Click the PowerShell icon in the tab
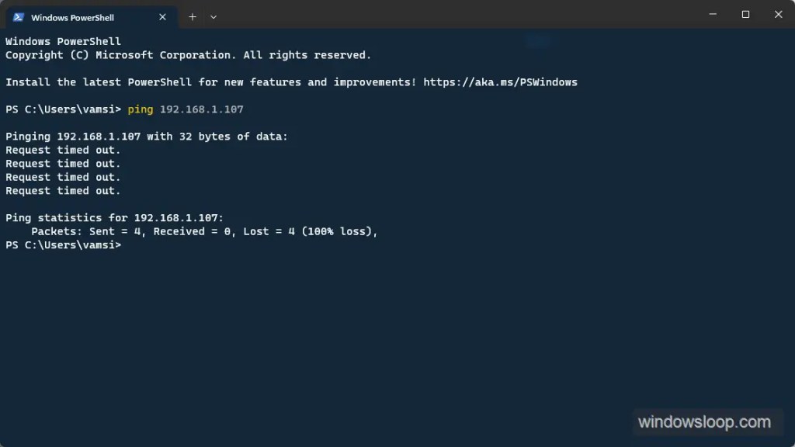Viewport: 795px width, 447px height. click(19, 17)
